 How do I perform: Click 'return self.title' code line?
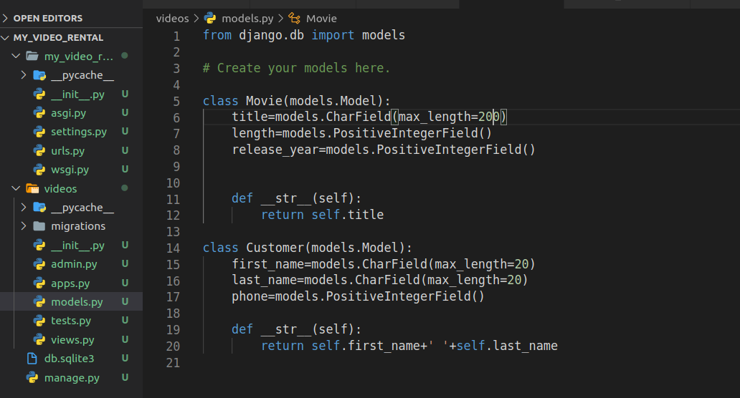pyautogui.click(x=323, y=215)
